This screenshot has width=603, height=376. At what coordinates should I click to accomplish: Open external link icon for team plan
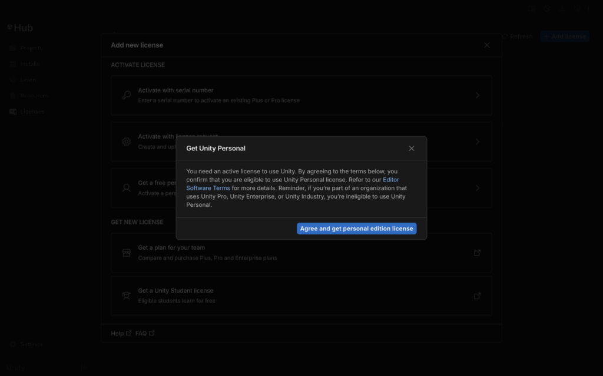click(x=478, y=253)
